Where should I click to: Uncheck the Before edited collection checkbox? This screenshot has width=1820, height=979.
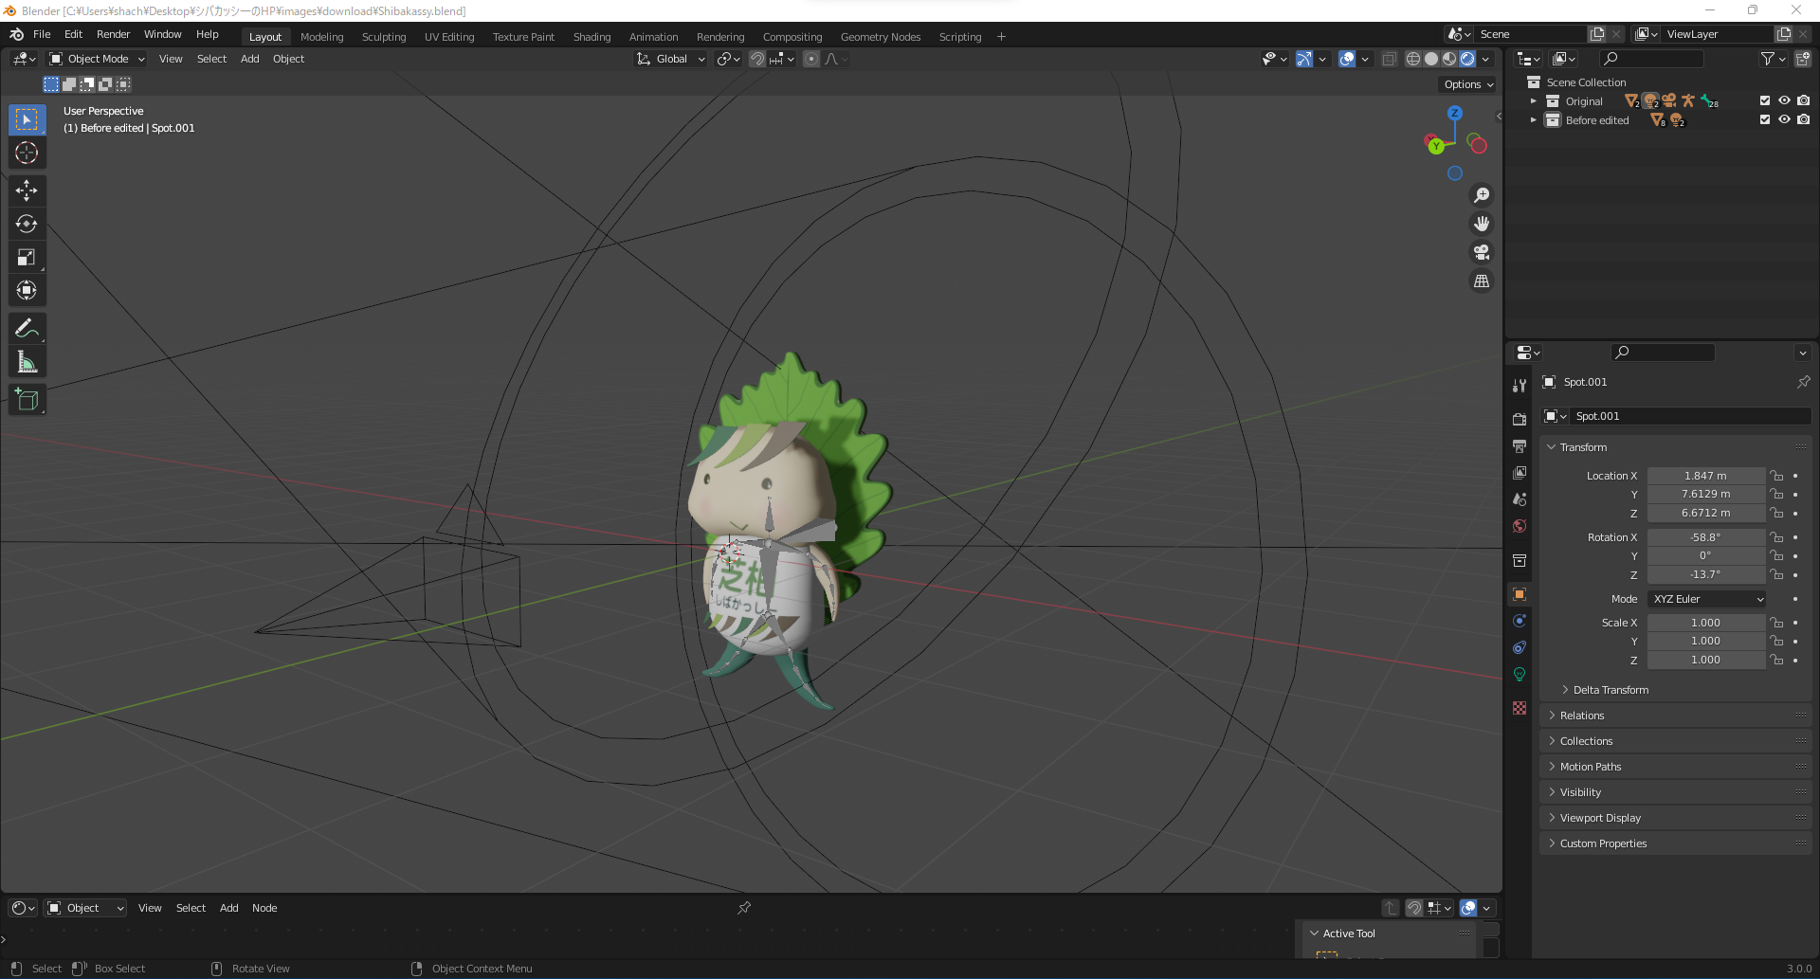click(x=1764, y=120)
